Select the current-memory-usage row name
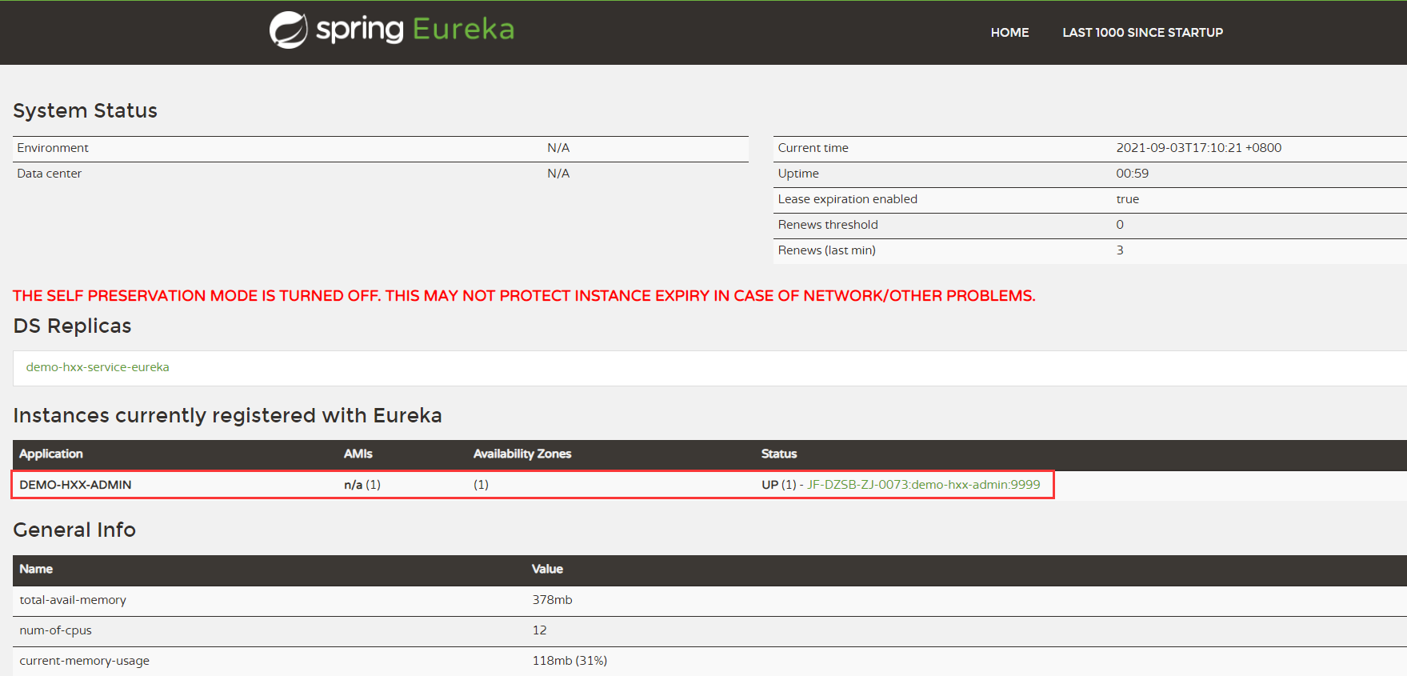This screenshot has width=1407, height=676. click(x=85, y=661)
